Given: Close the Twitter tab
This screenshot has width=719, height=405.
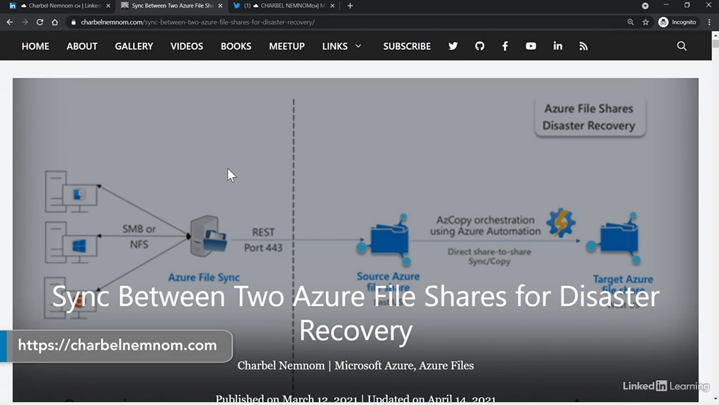Looking at the screenshot, I should (332, 6).
